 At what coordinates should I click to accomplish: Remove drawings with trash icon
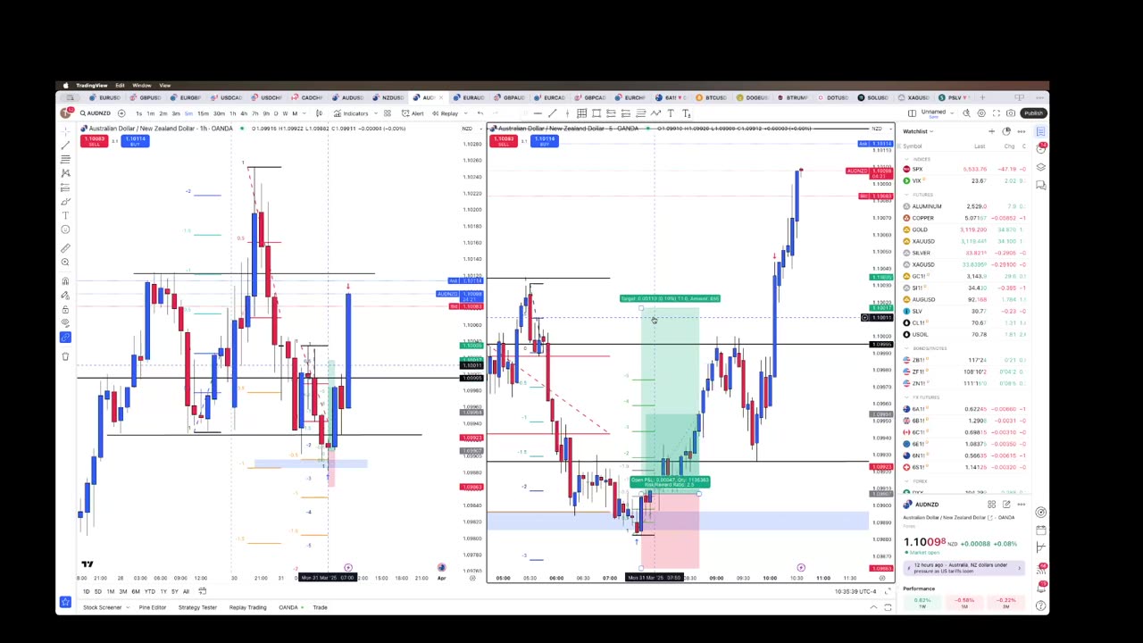click(65, 355)
